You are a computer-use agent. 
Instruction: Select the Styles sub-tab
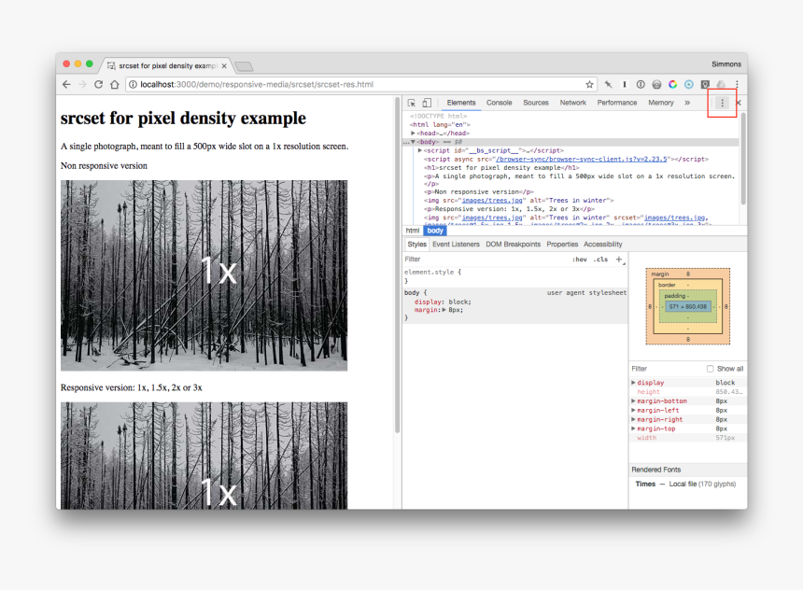click(416, 245)
